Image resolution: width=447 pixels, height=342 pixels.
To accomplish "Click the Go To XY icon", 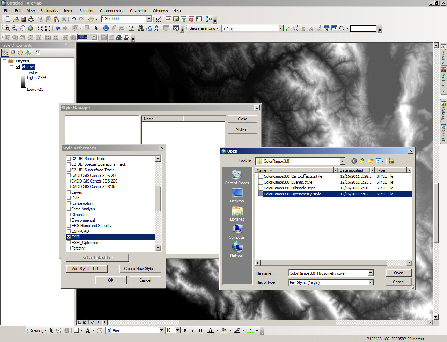I will point(156,28).
